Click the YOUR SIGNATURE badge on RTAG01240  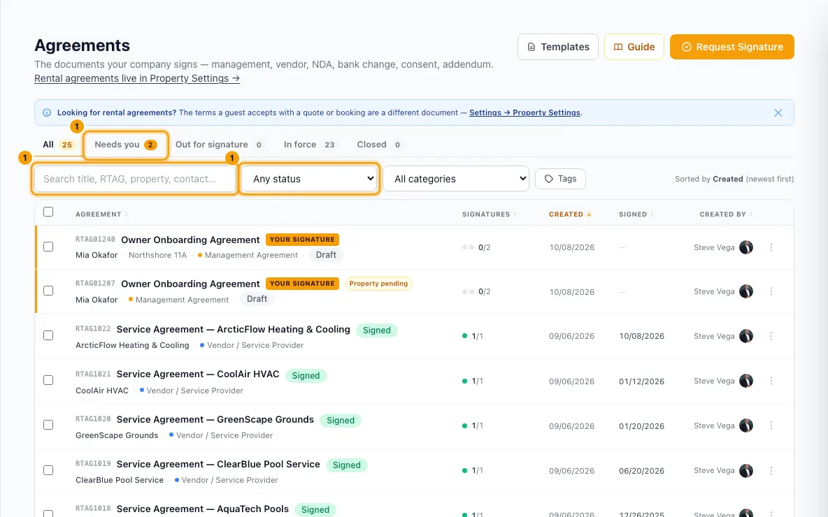(302, 240)
